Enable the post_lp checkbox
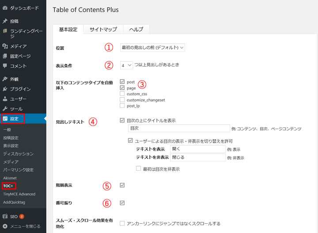This screenshot has width=318, height=233. (x=122, y=106)
